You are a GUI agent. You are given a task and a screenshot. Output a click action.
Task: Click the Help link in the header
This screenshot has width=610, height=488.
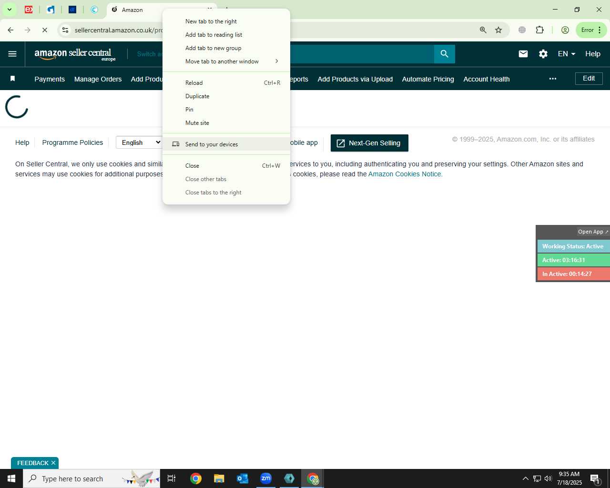(x=593, y=54)
